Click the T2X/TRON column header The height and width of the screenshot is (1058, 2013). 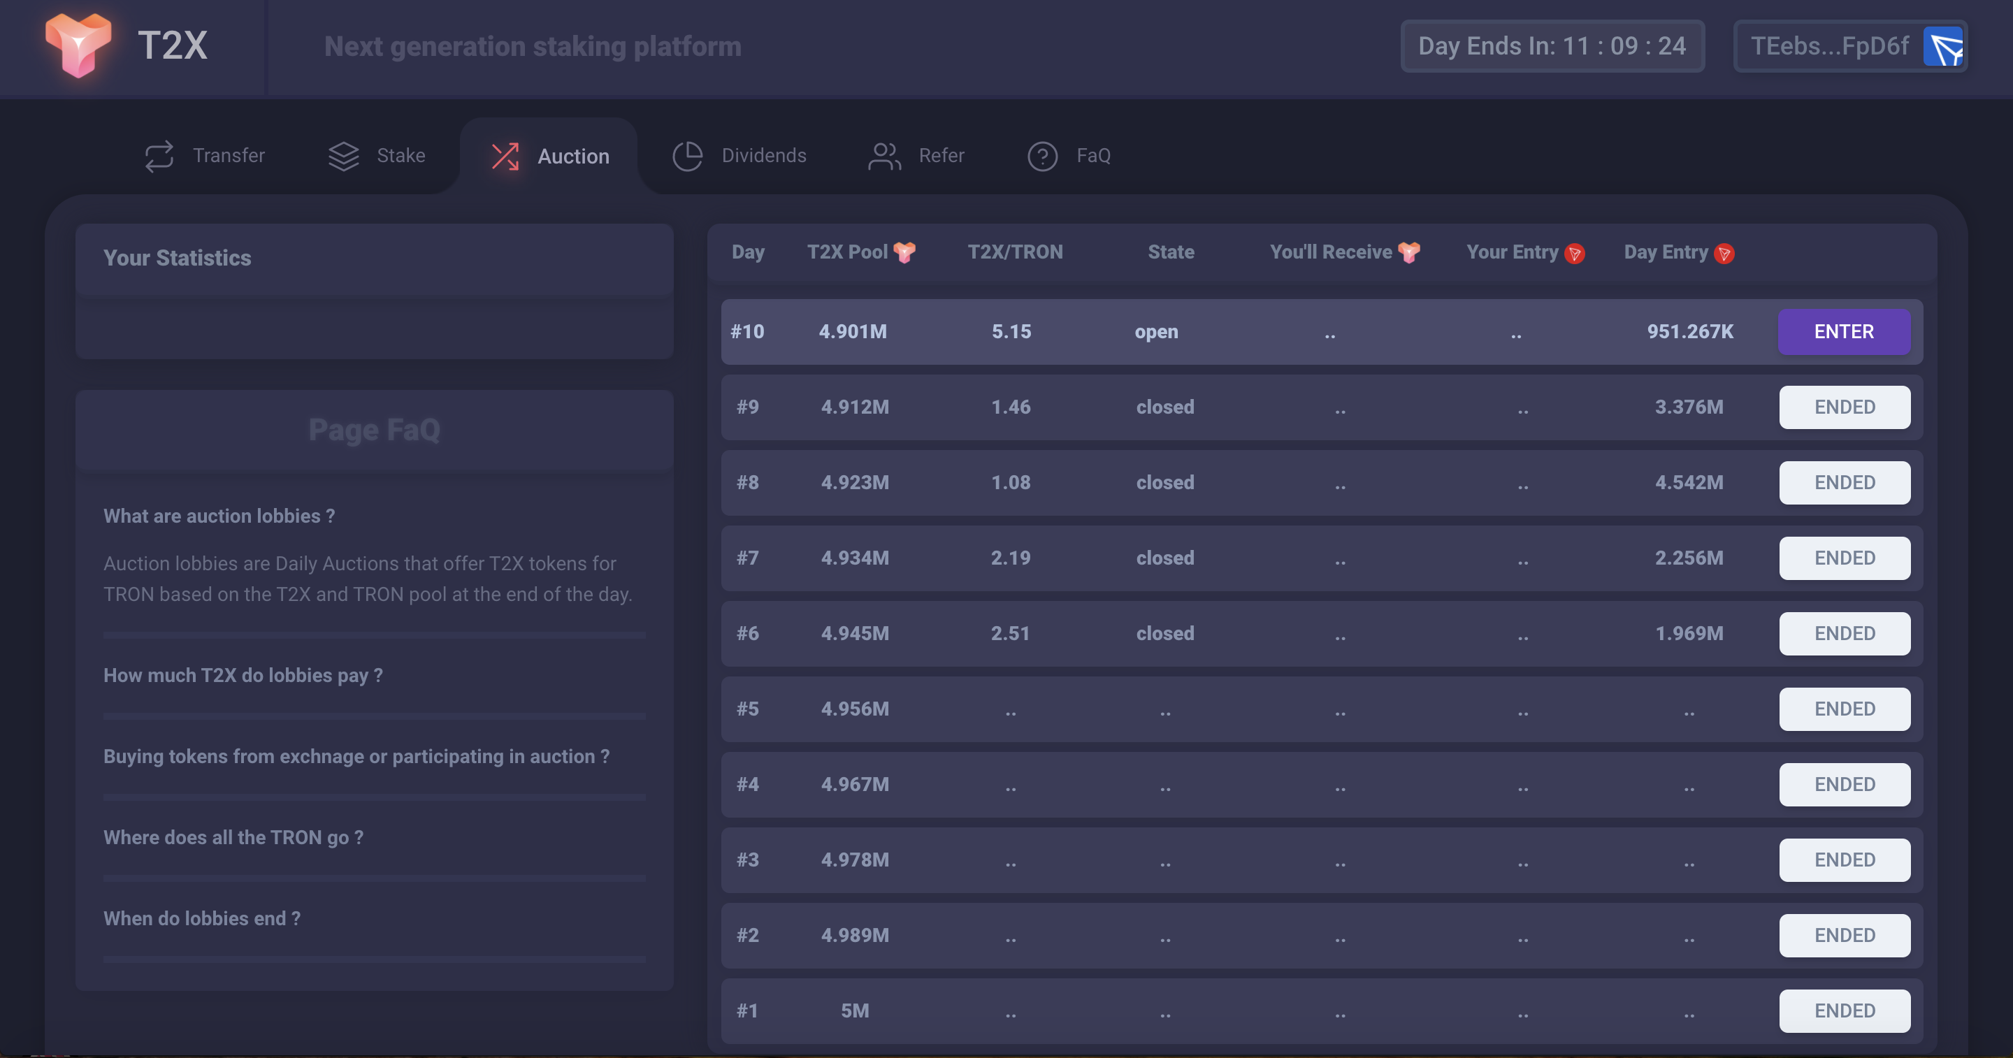click(1015, 252)
